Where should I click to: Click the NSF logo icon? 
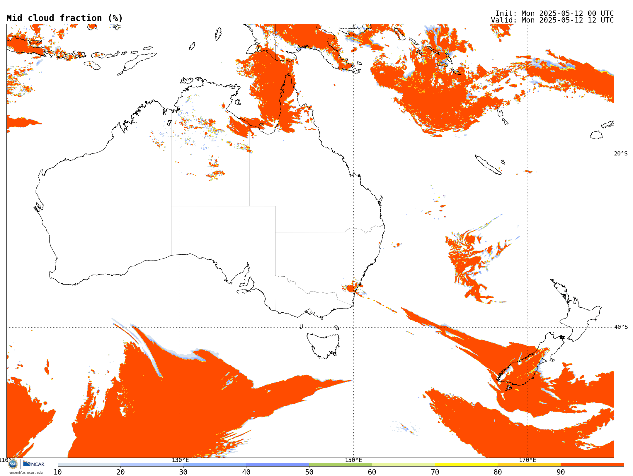coord(13,464)
